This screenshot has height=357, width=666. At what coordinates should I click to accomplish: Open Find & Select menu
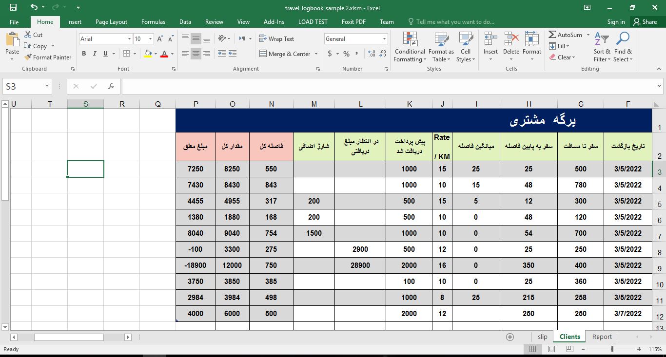coord(623,47)
